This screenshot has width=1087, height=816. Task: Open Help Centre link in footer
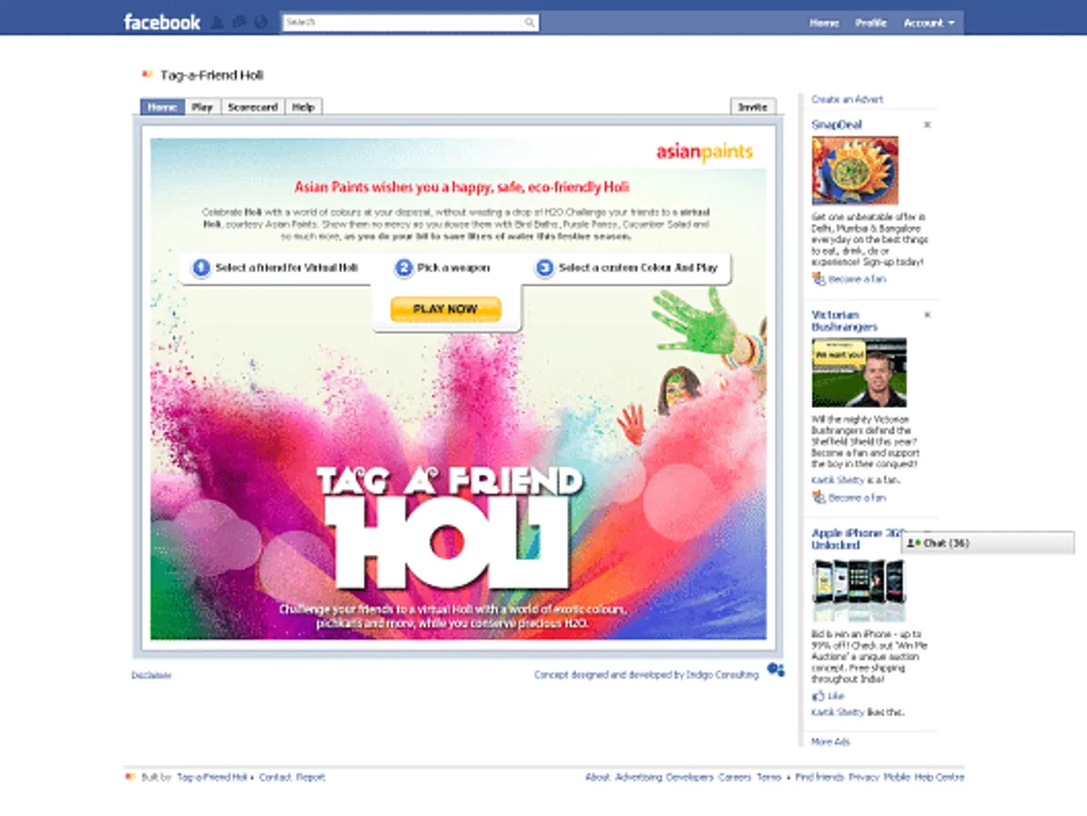(939, 777)
